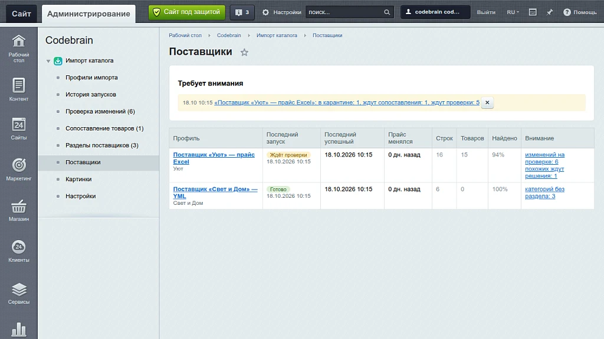
Task: Open the «изменений на проверке: 6» link
Action: click(x=544, y=158)
